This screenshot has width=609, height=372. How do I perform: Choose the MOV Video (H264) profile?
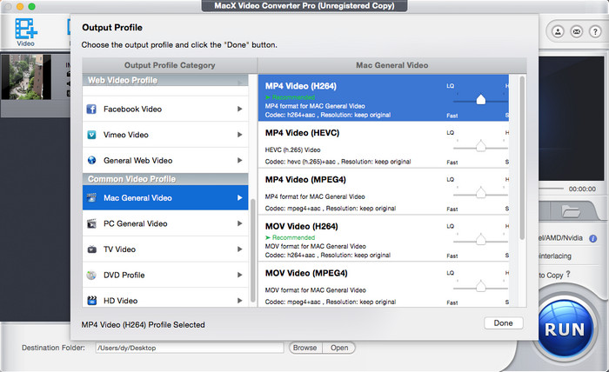coord(384,238)
